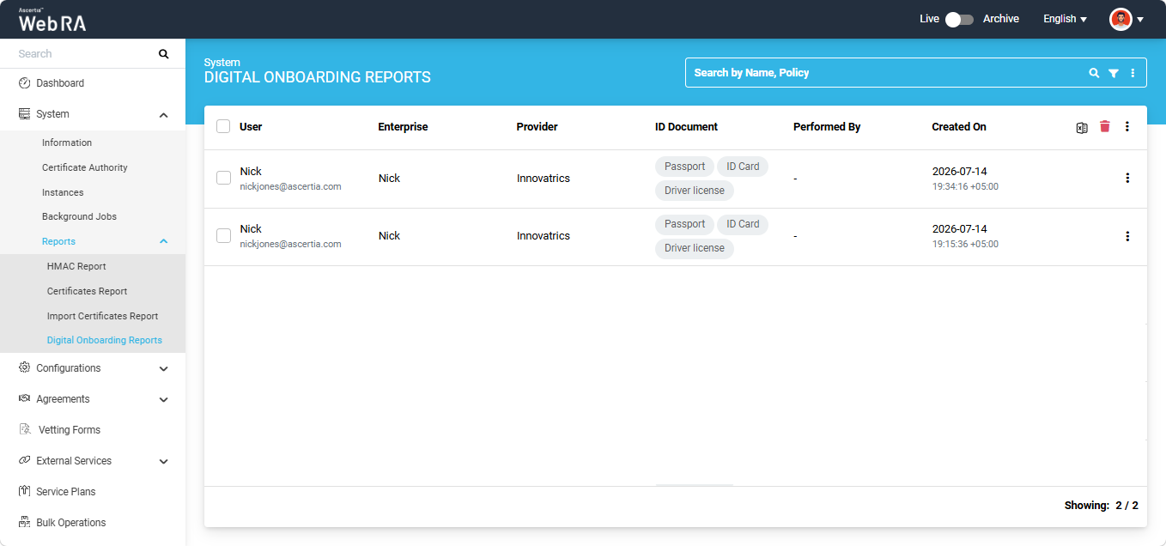Collapse the Reports submenu chevron
1166x546 pixels.
coord(164,242)
